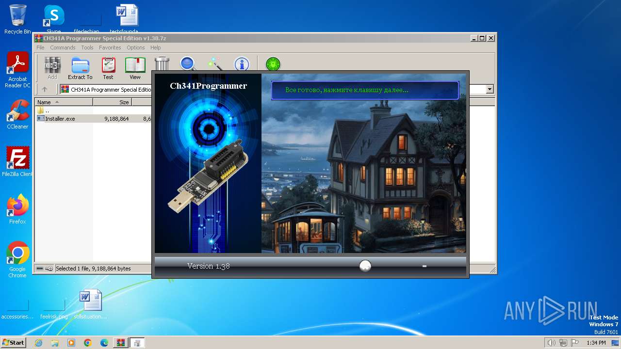Open Recycle Bin desktop icon
The image size is (621, 349).
point(17,19)
